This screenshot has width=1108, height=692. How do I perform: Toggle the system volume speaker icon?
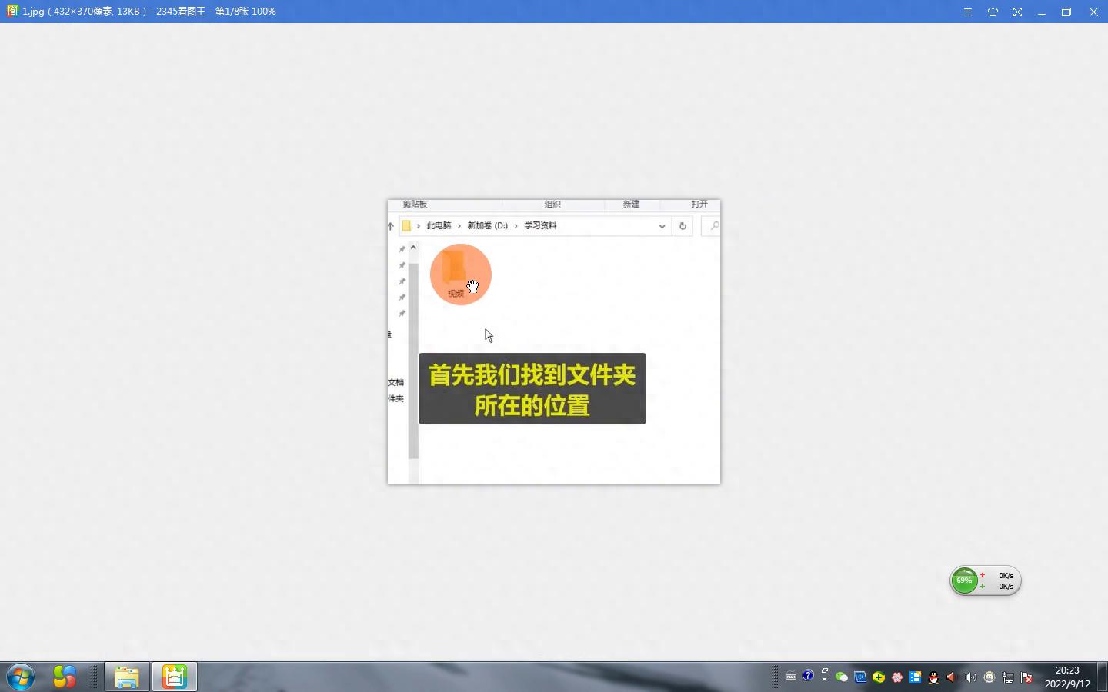tap(970, 677)
